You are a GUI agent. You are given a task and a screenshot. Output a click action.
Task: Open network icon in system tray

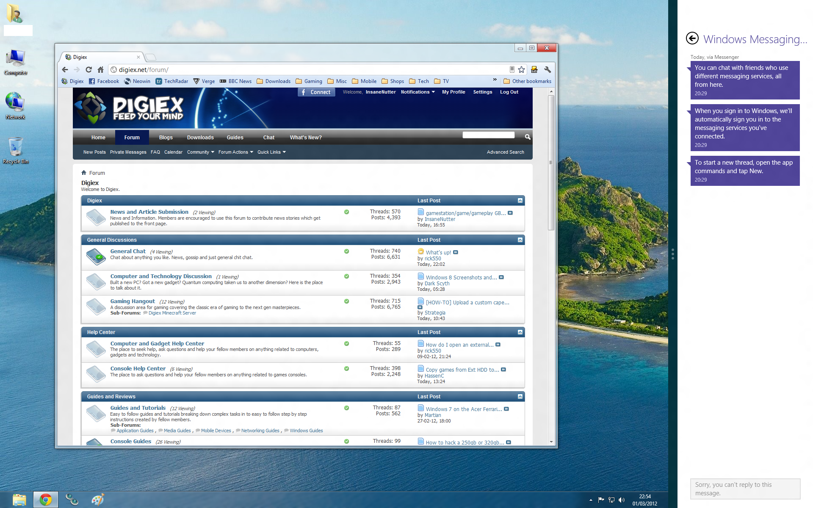[611, 500]
